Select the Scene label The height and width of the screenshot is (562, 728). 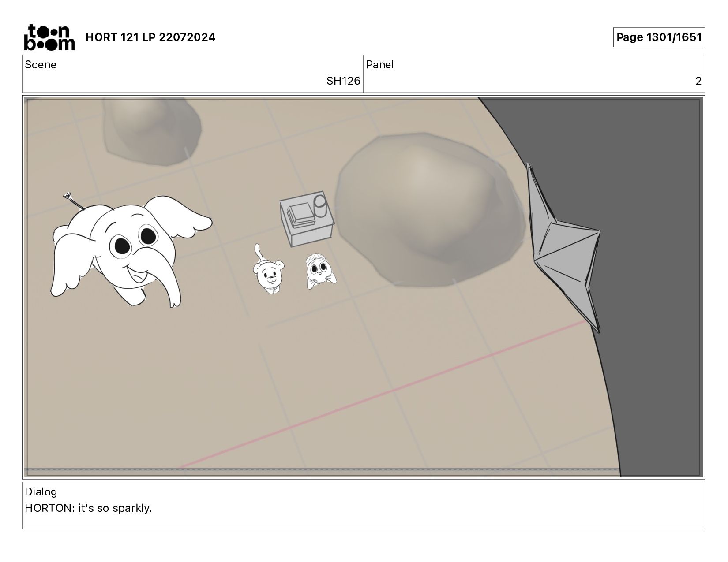(x=41, y=65)
